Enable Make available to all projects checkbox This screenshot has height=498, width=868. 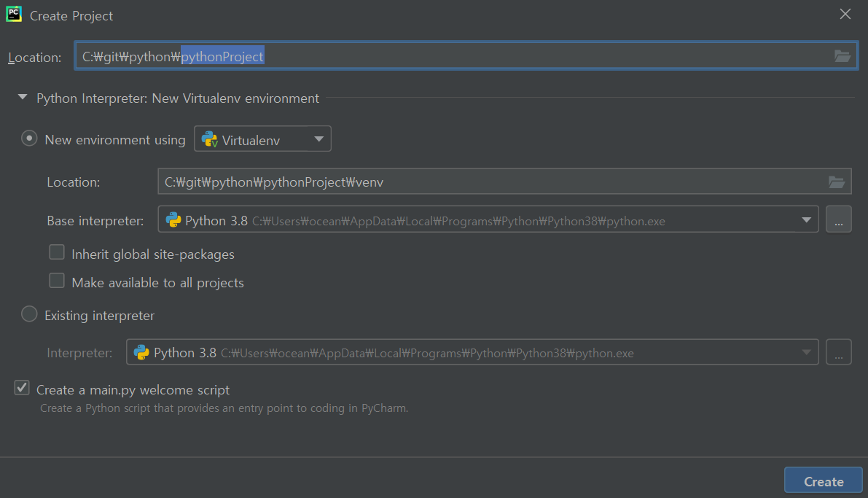point(56,281)
